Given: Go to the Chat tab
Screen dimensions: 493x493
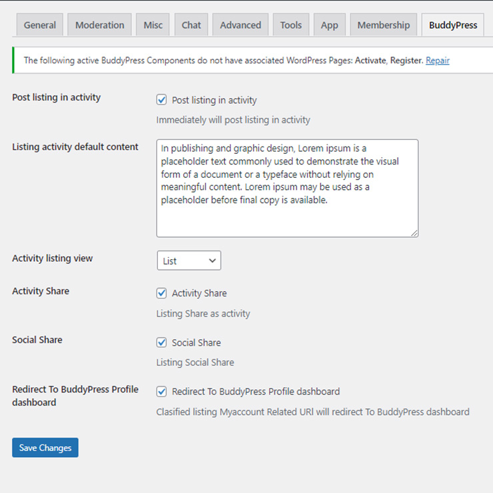Looking at the screenshot, I should [x=191, y=25].
